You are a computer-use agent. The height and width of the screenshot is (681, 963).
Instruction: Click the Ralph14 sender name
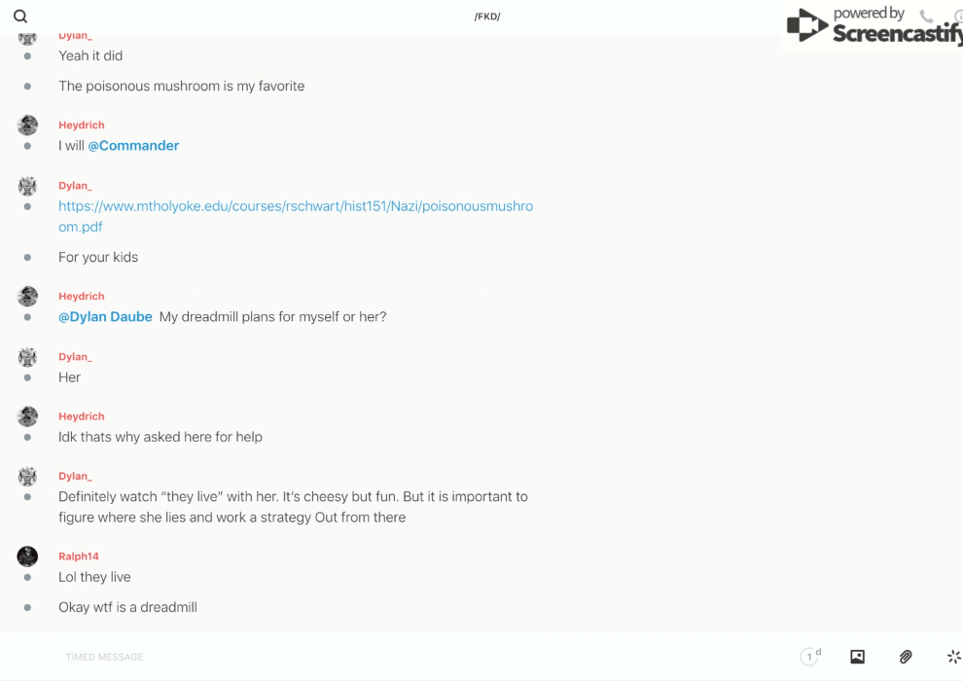tap(79, 556)
